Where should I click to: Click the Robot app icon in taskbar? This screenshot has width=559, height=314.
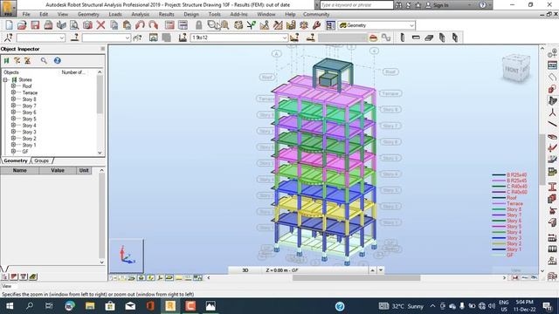(170, 306)
